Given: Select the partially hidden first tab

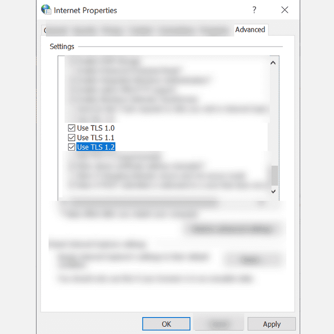Looking at the screenshot, I should [44, 30].
